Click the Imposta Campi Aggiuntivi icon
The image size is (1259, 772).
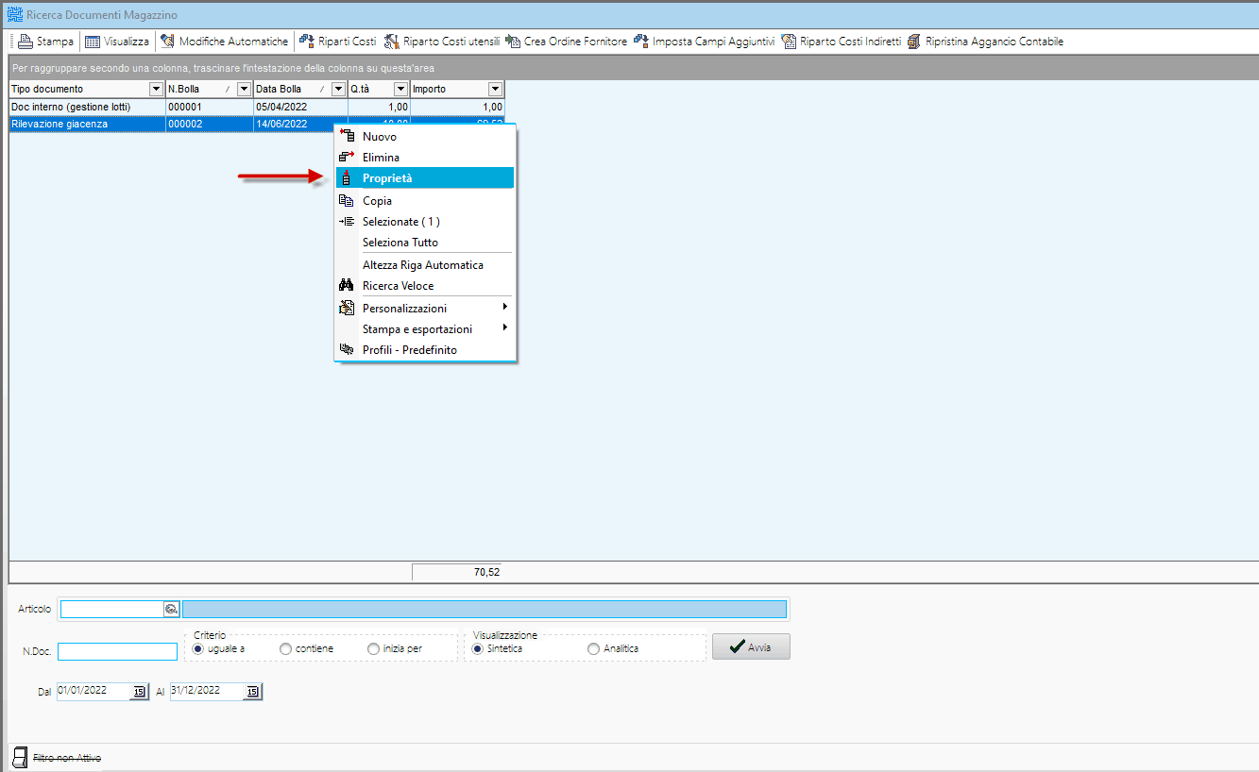tap(641, 42)
